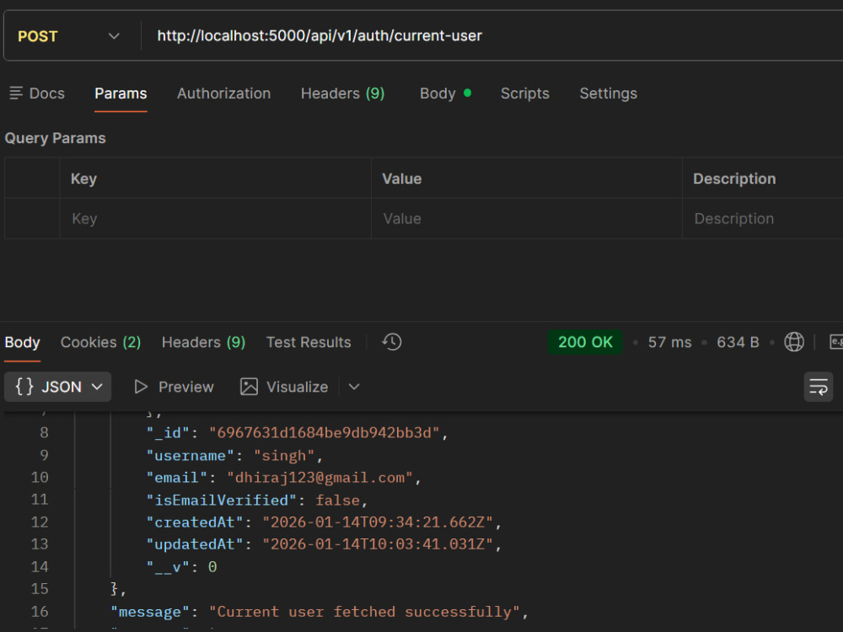Click the isEmailVerified false value
The width and height of the screenshot is (843, 632).
click(x=338, y=501)
